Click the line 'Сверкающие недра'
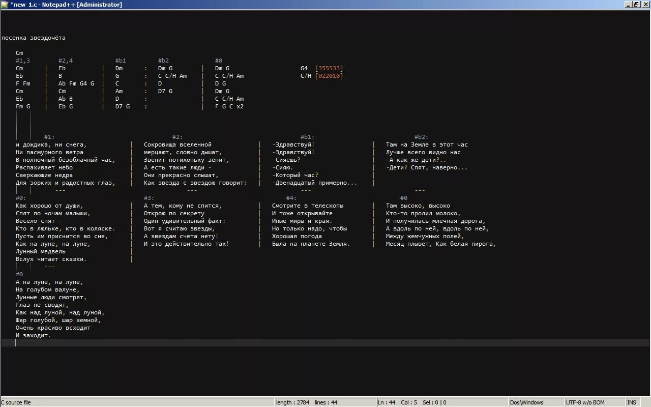651x407 pixels. (44, 175)
